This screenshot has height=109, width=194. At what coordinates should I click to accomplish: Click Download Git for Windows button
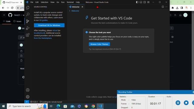(x=49, y=25)
